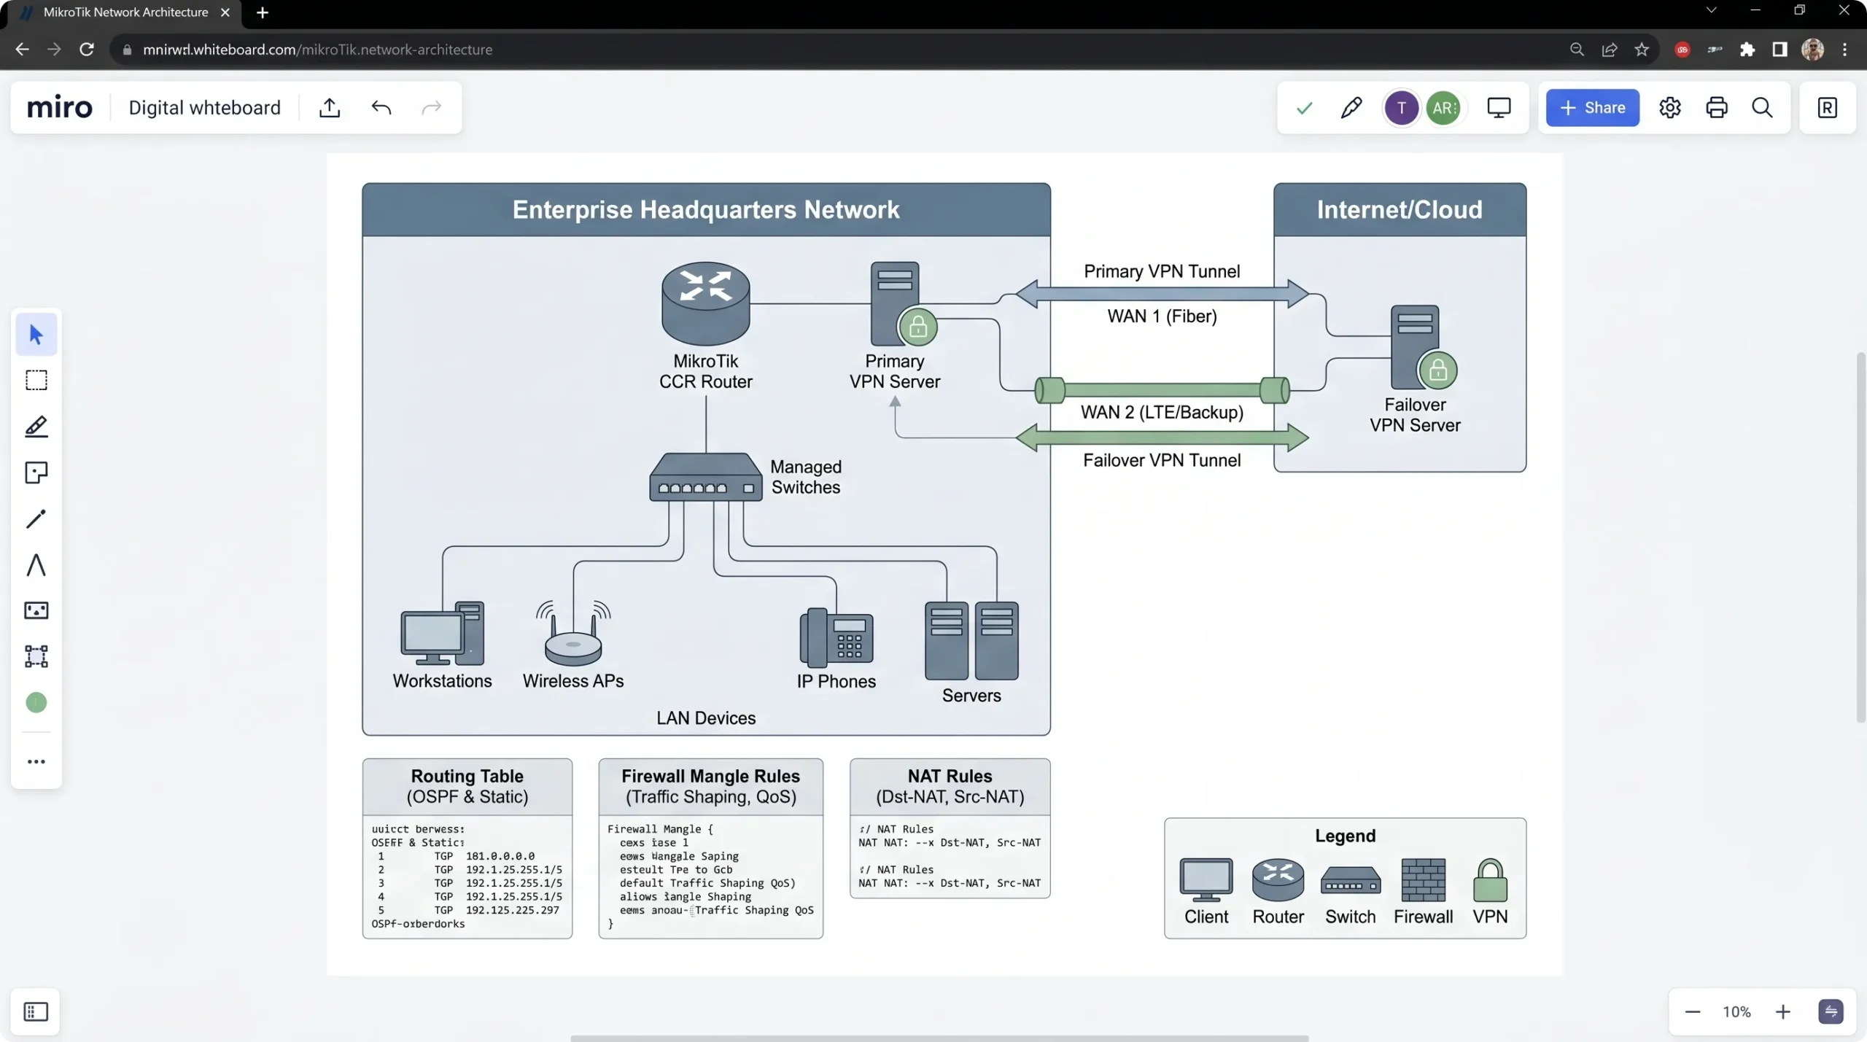Start presentation screen mode

tap(1499, 108)
